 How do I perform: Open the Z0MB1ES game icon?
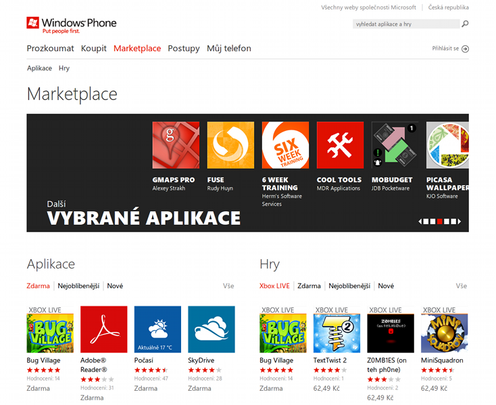point(391,329)
